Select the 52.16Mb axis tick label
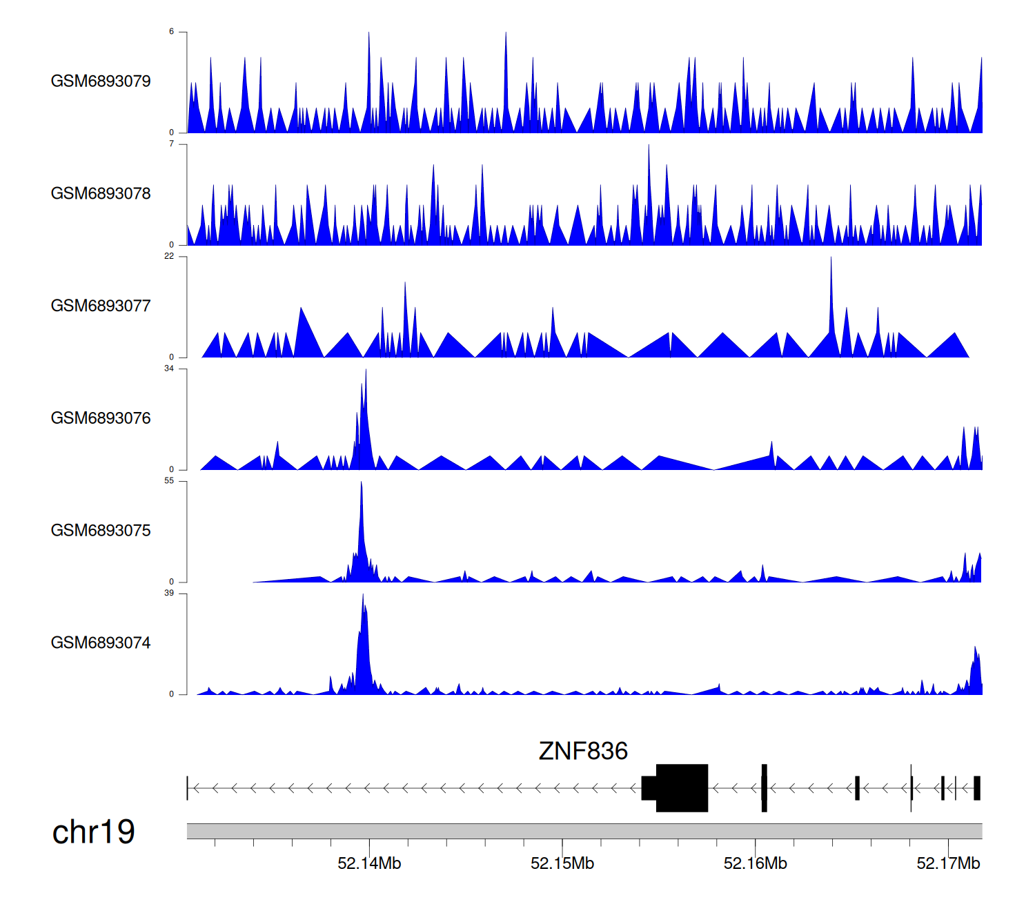1035x911 pixels. 755,863
